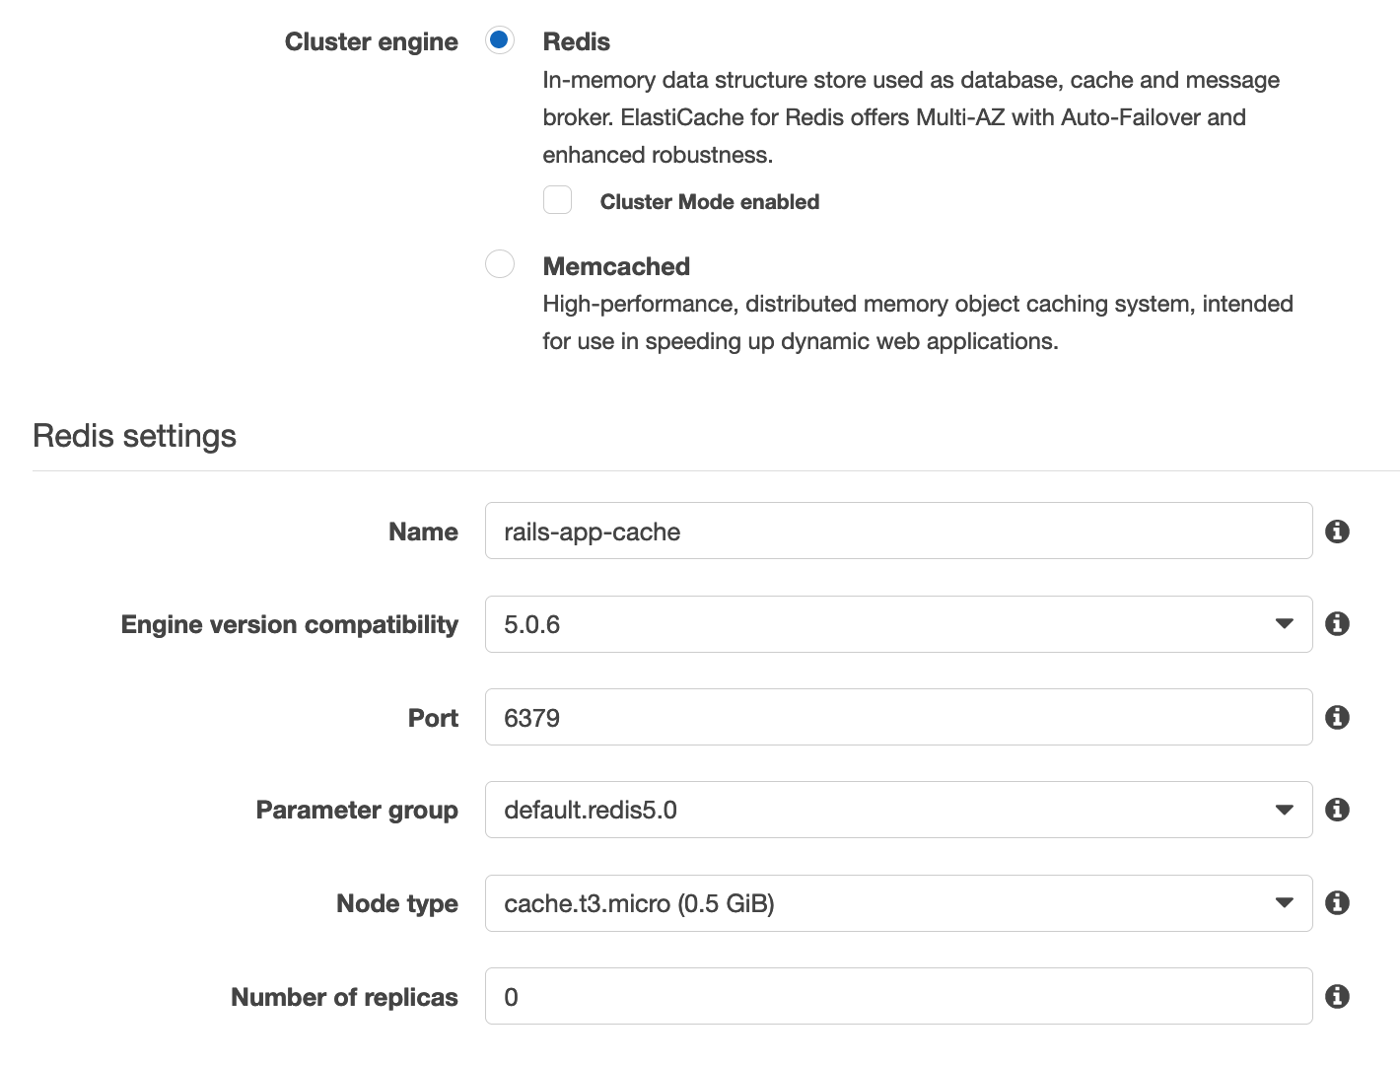
Task: Click the Memcached label text
Action: [x=615, y=265]
